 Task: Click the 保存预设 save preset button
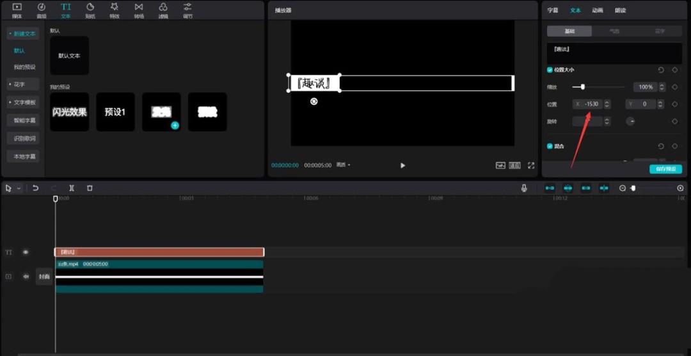(x=665, y=169)
